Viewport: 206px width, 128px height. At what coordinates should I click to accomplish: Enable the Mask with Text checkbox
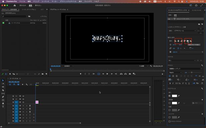(169, 121)
